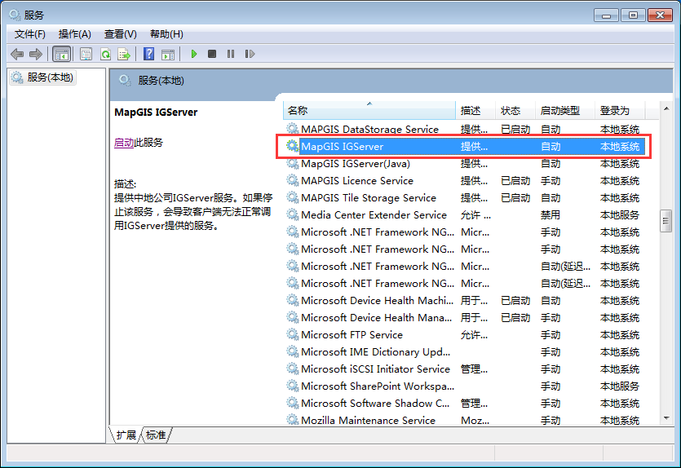Screen dimensions: 681x468
Task: Select Microsoft IME Dictionary Upd... row
Action: coord(464,352)
